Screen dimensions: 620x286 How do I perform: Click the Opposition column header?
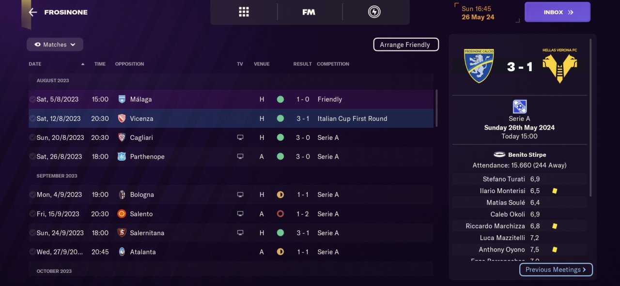pyautogui.click(x=129, y=64)
